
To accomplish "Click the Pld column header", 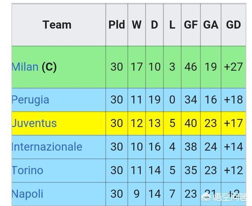I will [x=117, y=25].
